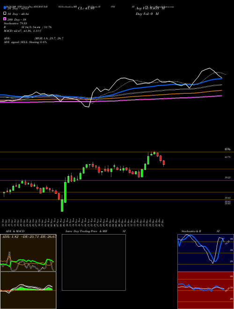Select the '200 Day - 38' legend text
234x309 pixels.
17,20
